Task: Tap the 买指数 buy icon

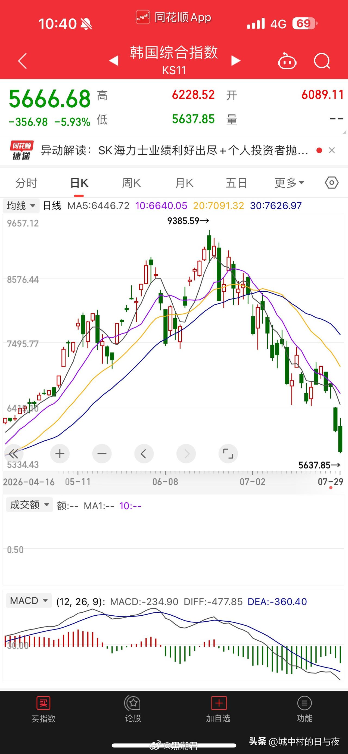Action: click(43, 703)
